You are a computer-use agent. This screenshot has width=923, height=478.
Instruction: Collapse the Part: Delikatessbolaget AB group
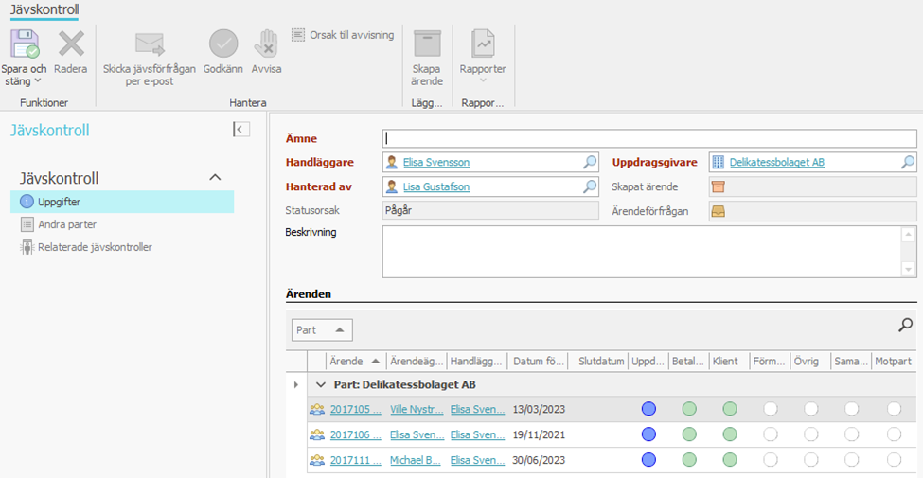(321, 385)
